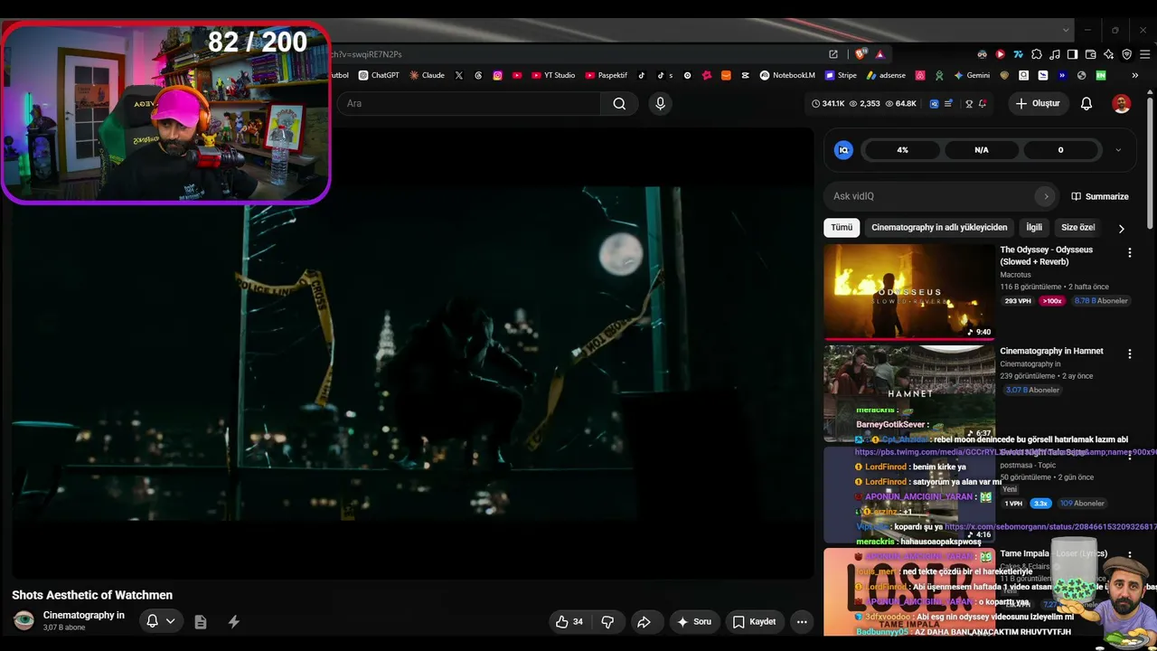Viewport: 1157px width, 651px height.
Task: Open The Odyssey video thumbnail
Action: pyautogui.click(x=908, y=292)
